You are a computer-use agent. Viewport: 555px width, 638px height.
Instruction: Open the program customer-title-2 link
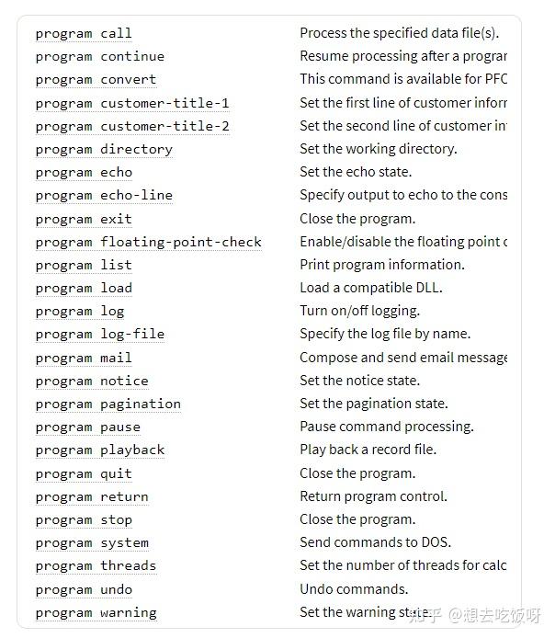[132, 126]
